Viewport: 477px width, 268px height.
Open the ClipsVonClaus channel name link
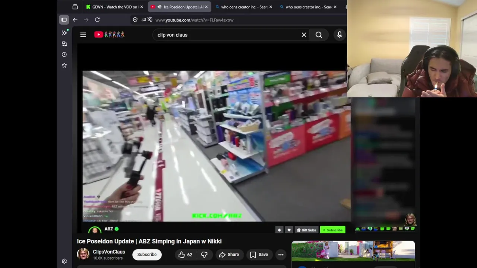click(109, 252)
